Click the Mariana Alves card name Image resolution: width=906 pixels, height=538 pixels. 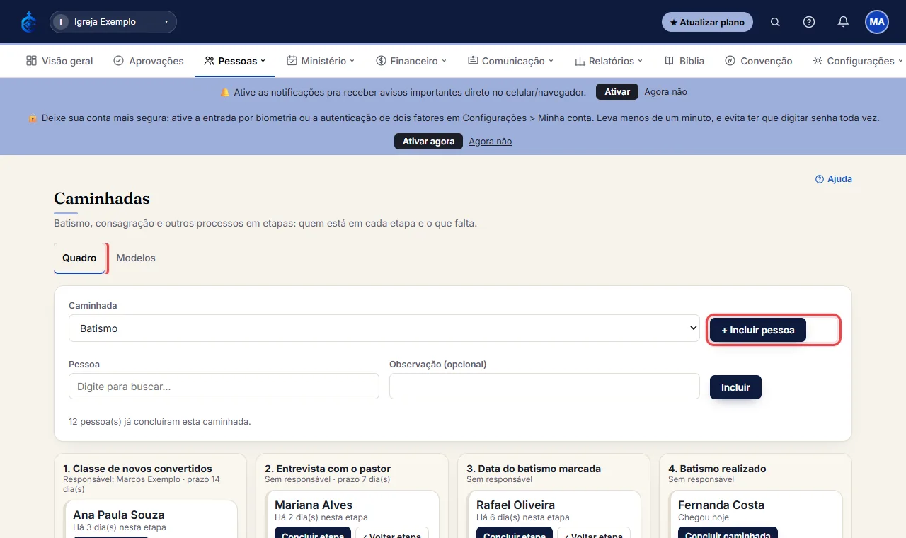[x=314, y=505]
